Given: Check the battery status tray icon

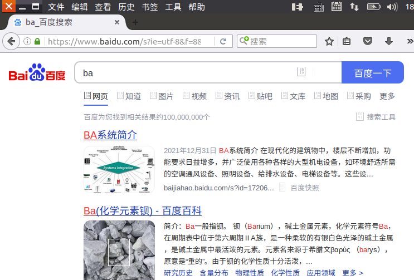Looking at the screenshot, I should coord(374,7).
